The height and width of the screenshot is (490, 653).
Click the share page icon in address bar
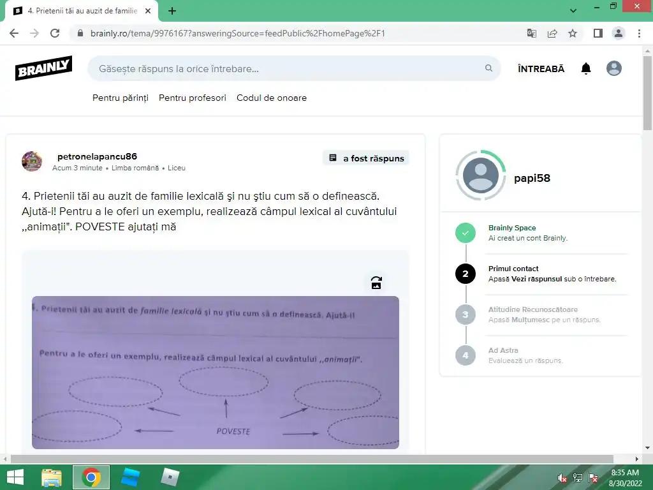click(552, 33)
